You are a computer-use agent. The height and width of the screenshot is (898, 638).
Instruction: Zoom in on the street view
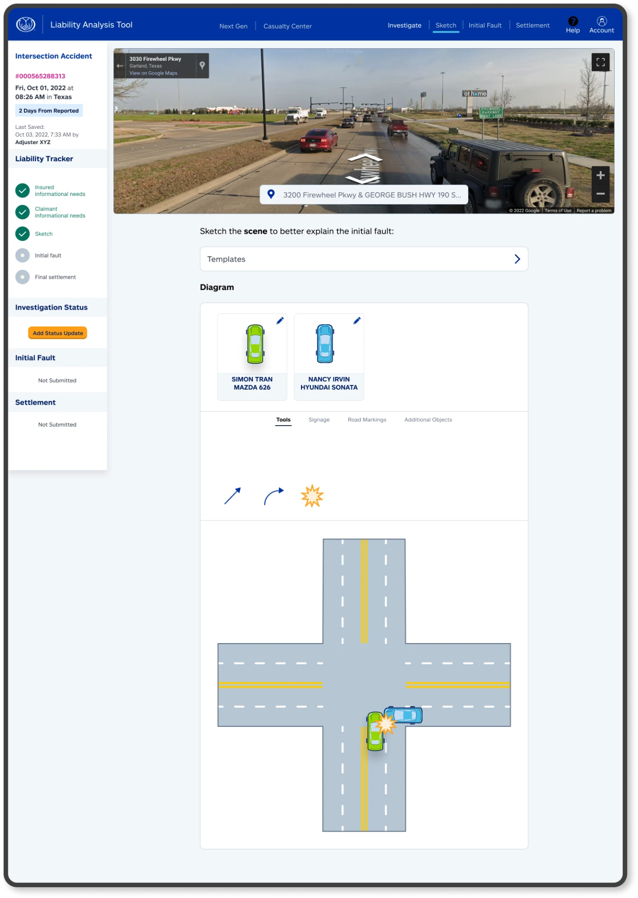(600, 175)
